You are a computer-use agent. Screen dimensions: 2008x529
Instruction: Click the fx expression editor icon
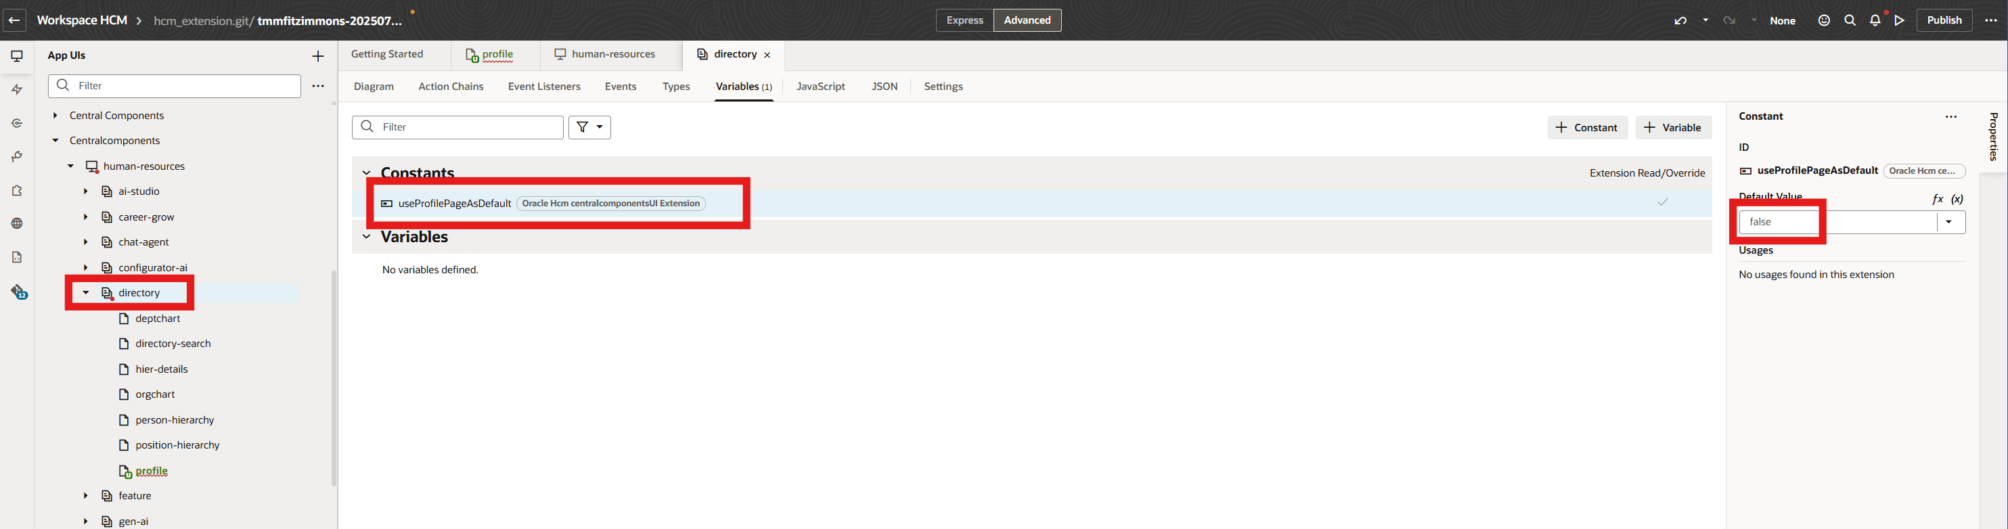[1938, 199]
